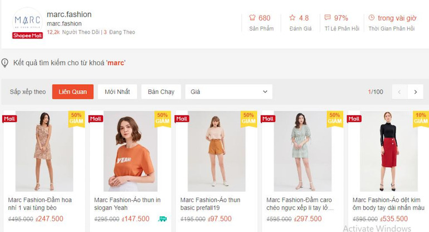This screenshot has height=232, width=429.
Task: Go to next results page arrow
Action: 416,92
